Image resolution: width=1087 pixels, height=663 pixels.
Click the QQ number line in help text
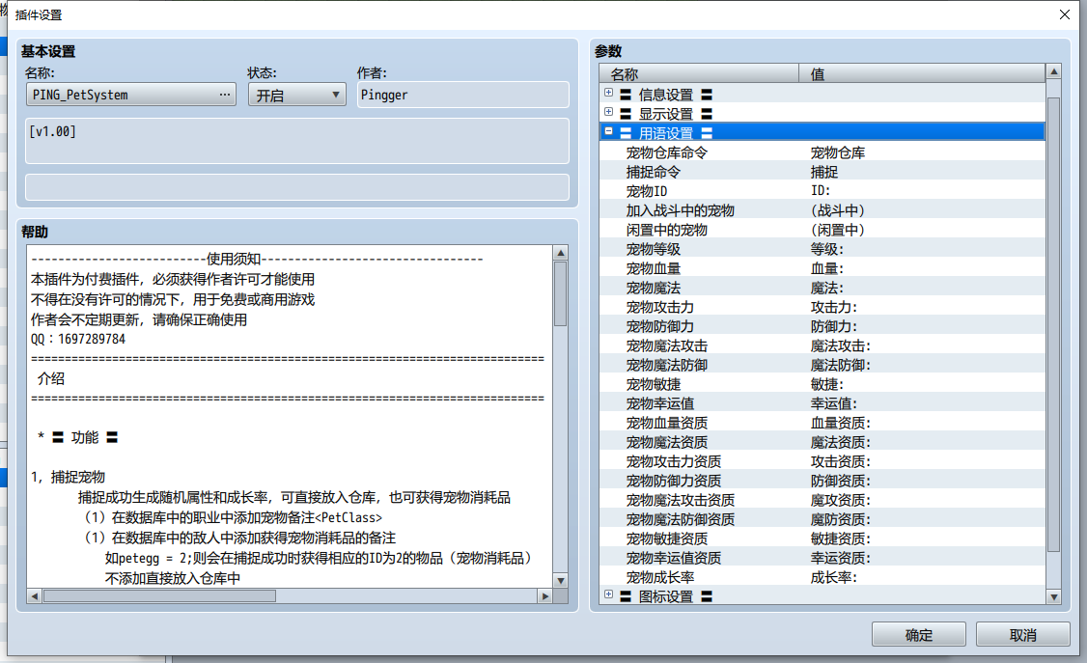point(78,339)
